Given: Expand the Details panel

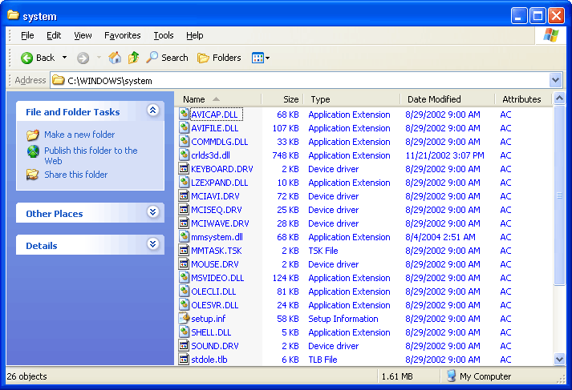Looking at the screenshot, I should point(153,243).
